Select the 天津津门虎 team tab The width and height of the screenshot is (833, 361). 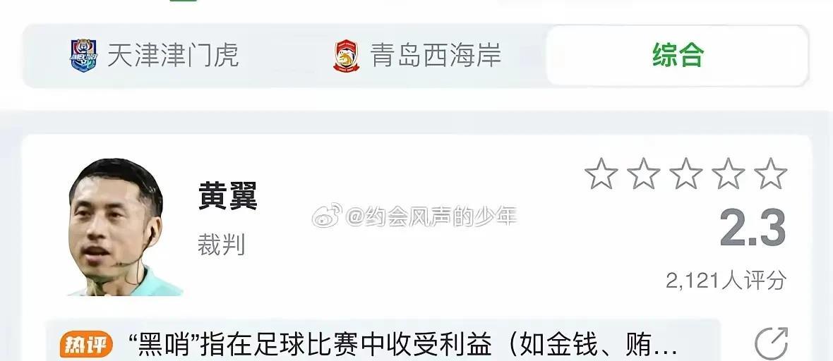pos(154,55)
